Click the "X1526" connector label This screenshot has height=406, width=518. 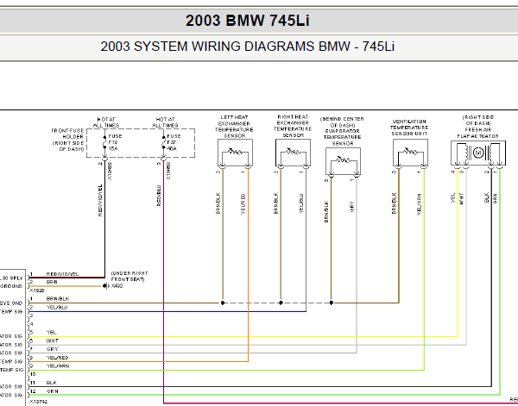[x=36, y=290]
